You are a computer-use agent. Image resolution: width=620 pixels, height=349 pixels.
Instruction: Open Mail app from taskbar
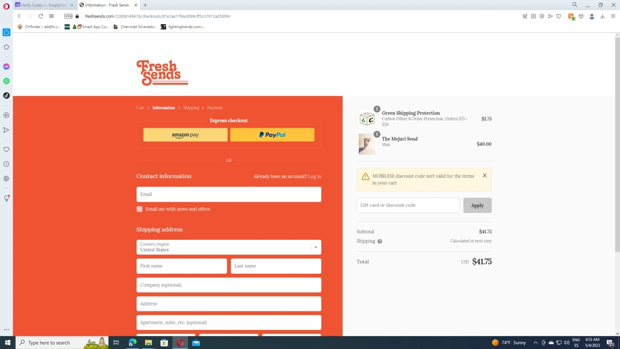(196, 343)
